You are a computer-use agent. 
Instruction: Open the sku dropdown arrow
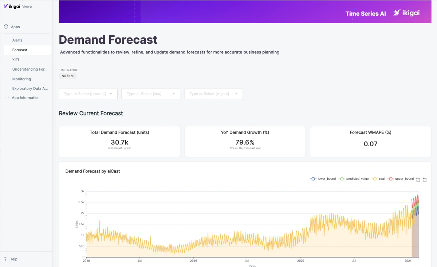coord(174,94)
